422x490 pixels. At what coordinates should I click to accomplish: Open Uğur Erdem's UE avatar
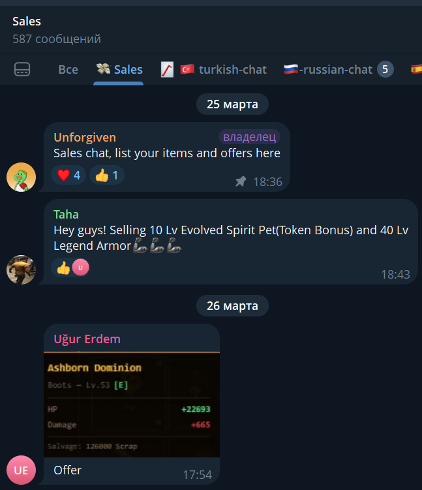coord(22,470)
